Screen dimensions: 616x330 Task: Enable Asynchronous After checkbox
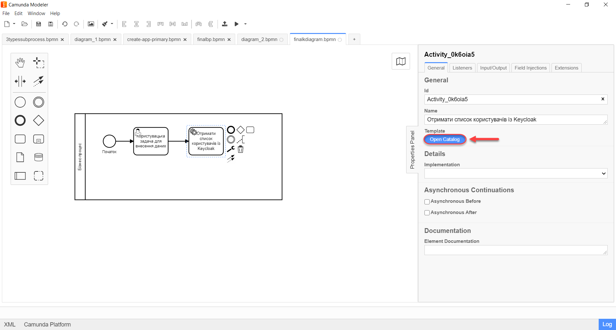[x=427, y=213]
